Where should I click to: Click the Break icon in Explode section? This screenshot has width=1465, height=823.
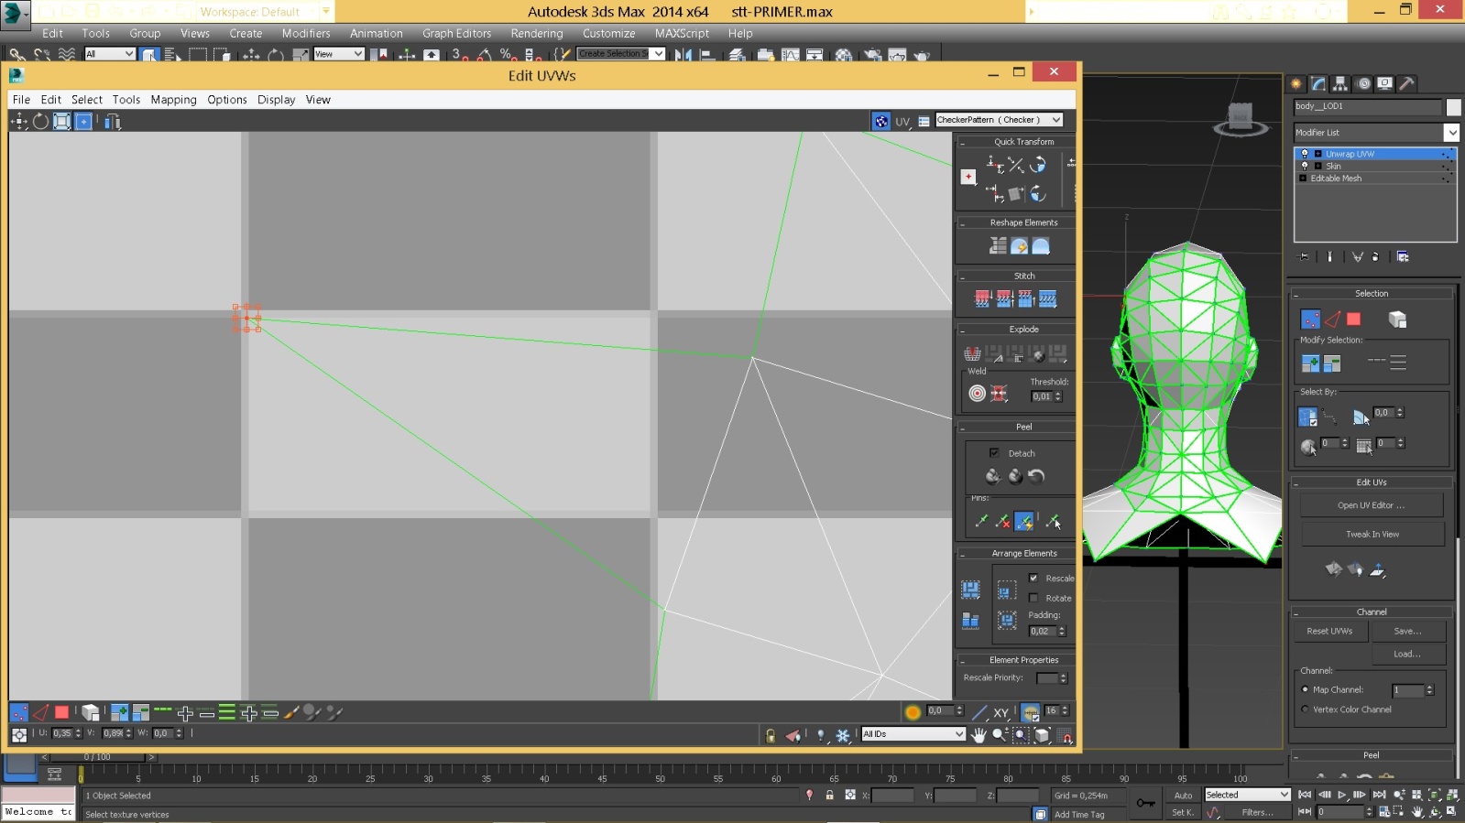tap(972, 353)
